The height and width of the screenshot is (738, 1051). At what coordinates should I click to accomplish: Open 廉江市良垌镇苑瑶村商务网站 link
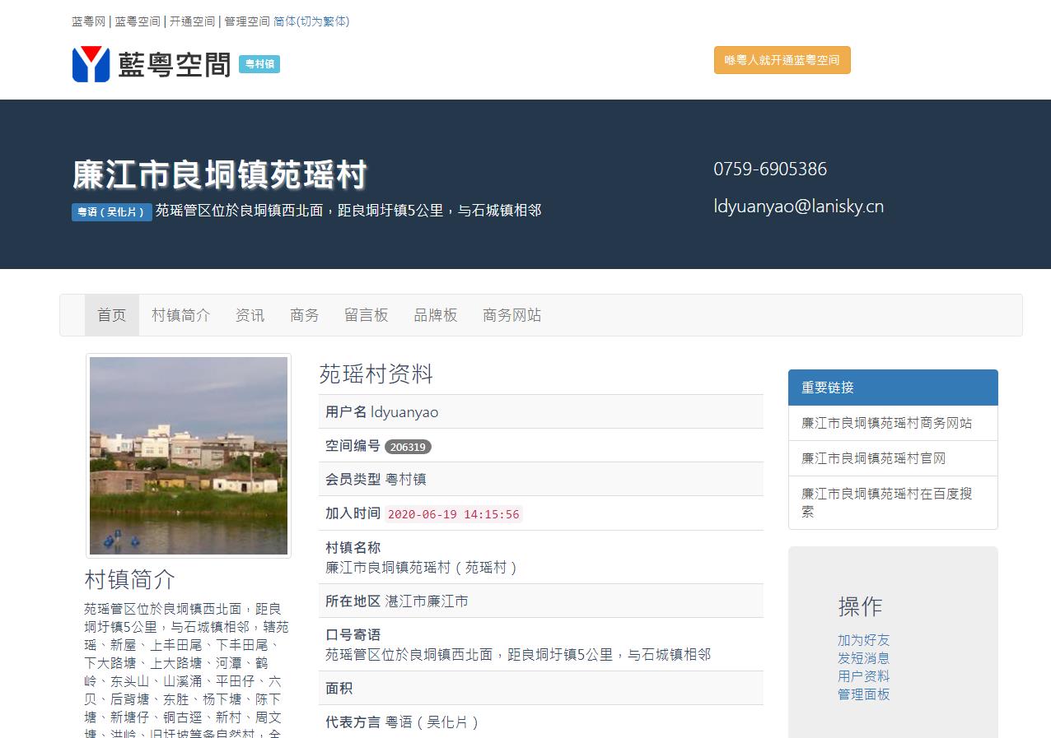tap(886, 423)
